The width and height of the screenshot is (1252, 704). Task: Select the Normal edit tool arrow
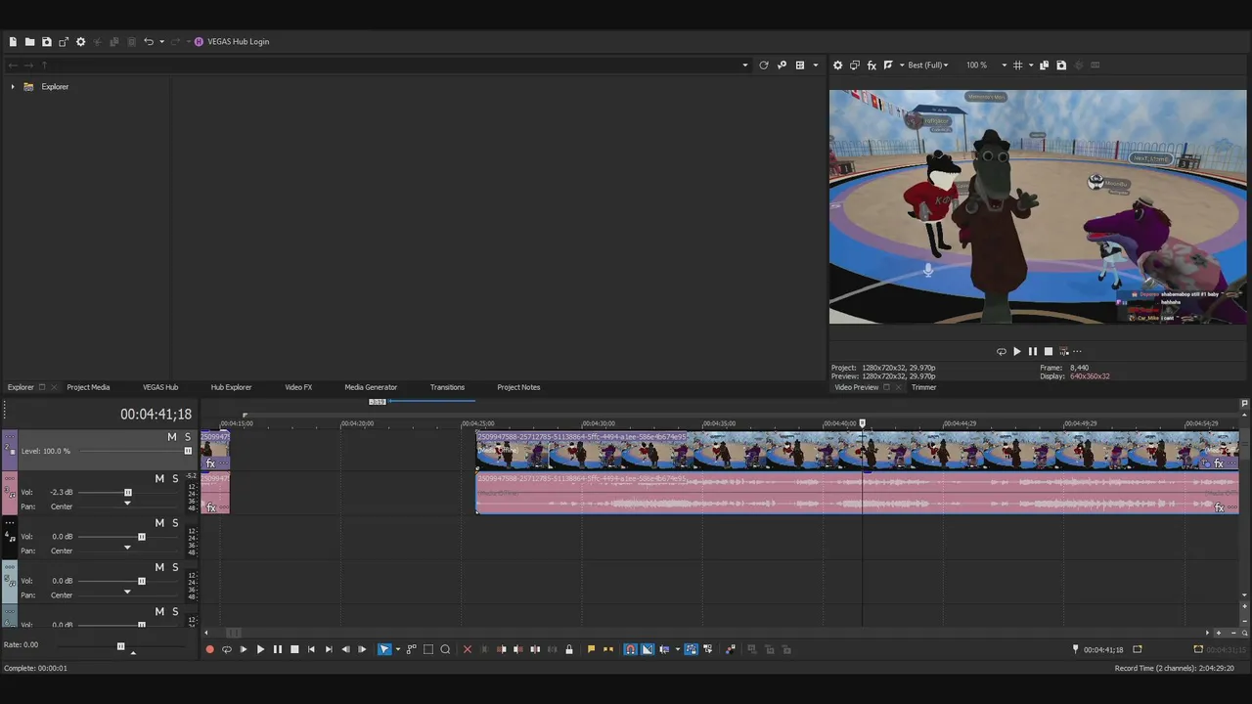(384, 649)
